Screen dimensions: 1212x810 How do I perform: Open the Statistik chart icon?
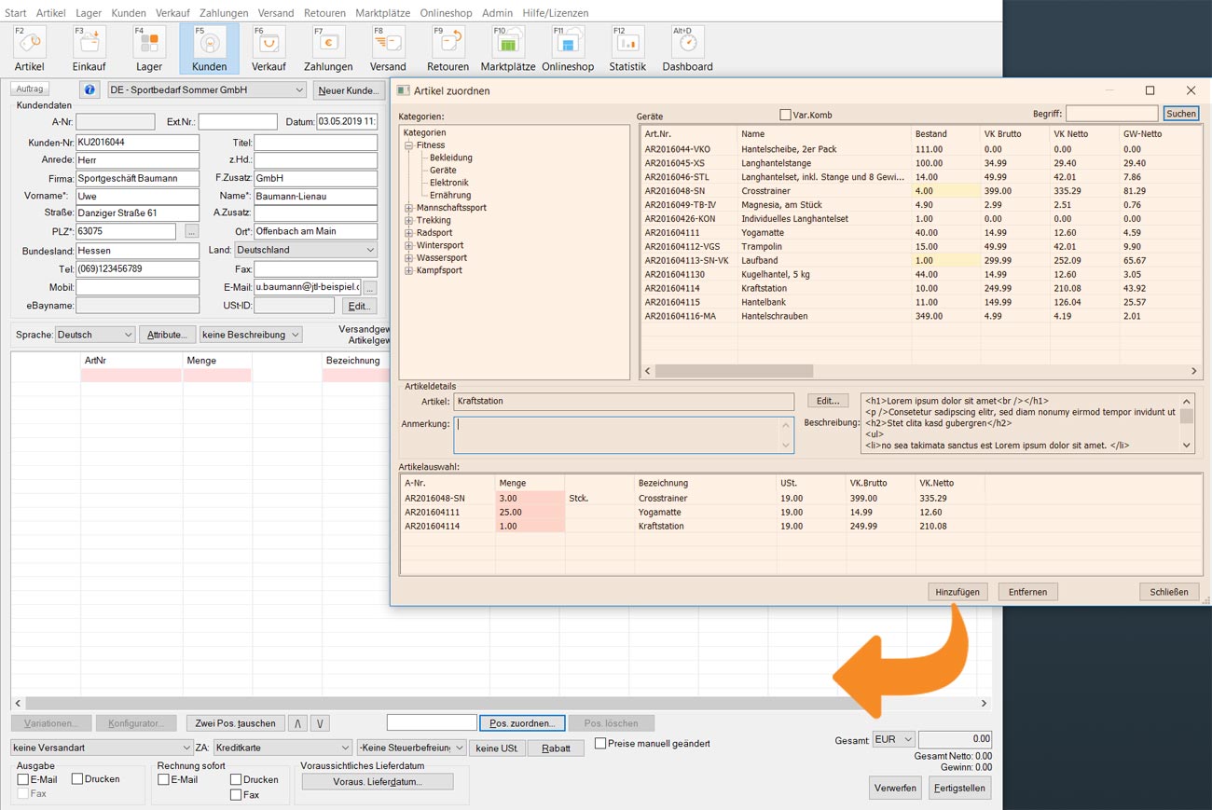[x=627, y=44]
